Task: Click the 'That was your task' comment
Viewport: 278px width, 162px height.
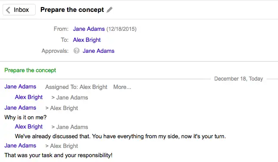Action: click(x=59, y=155)
